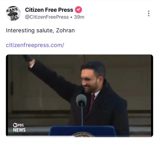The height and width of the screenshot is (141, 159).
Task: Click the PBS News logo in video
Action: pyautogui.click(x=19, y=127)
